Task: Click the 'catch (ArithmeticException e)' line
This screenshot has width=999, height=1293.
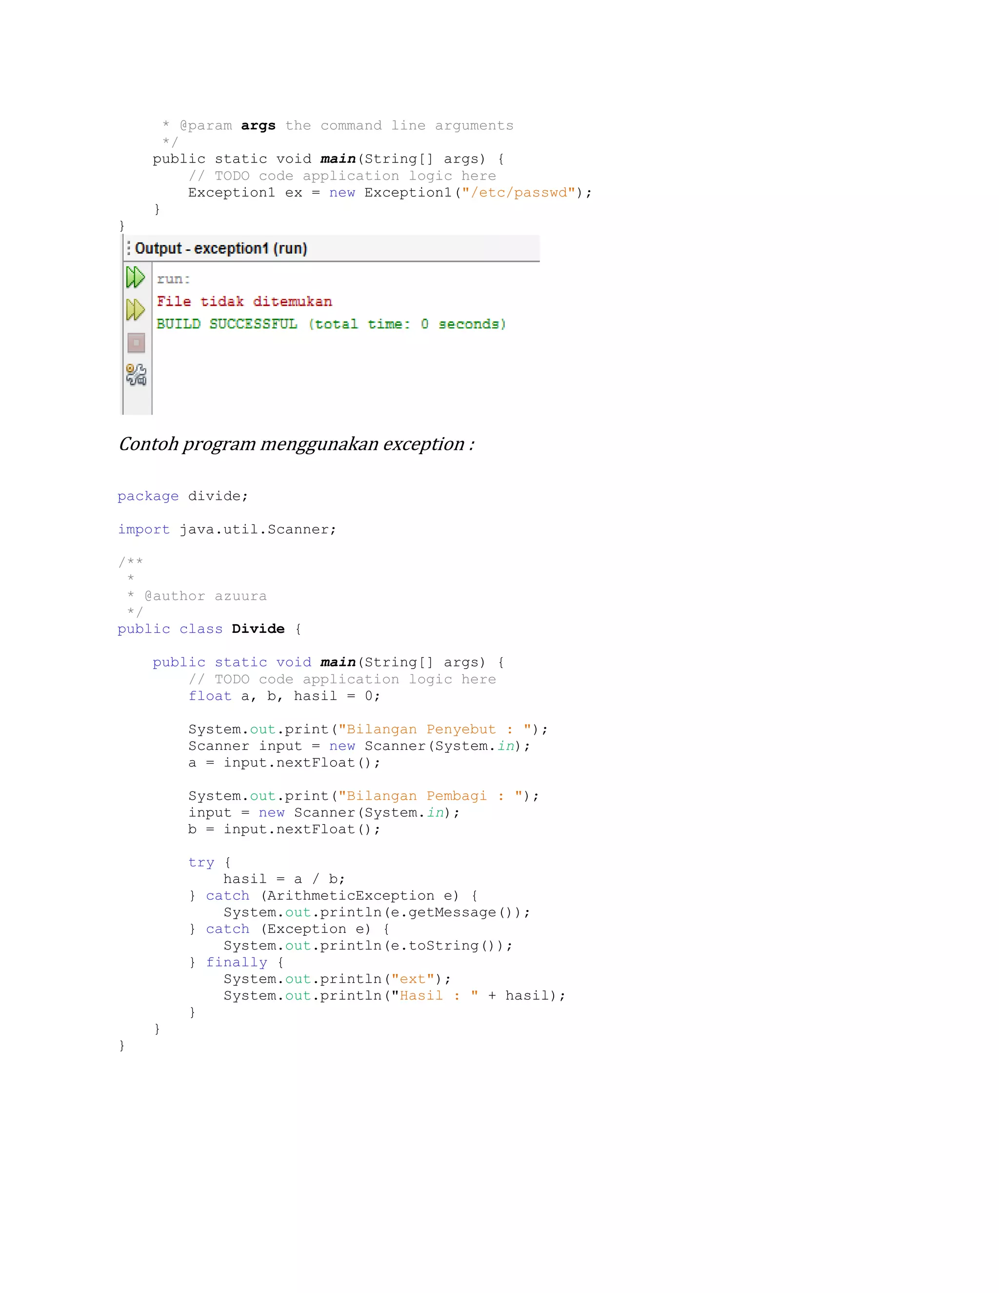Action: [x=333, y=896]
